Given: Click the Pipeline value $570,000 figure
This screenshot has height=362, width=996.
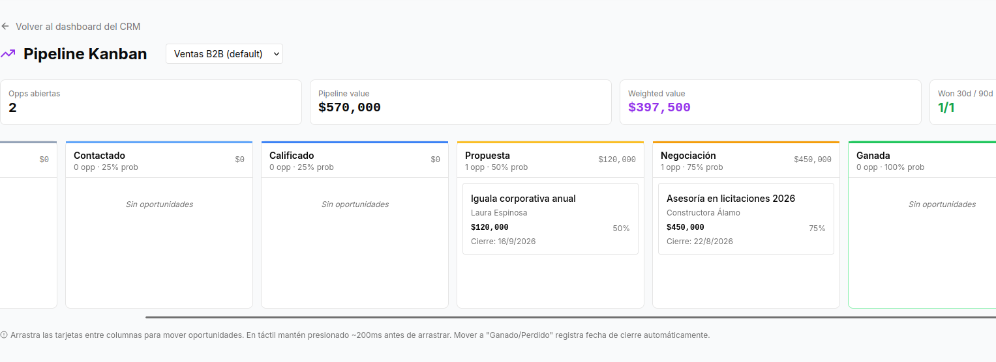Looking at the screenshot, I should tap(350, 107).
